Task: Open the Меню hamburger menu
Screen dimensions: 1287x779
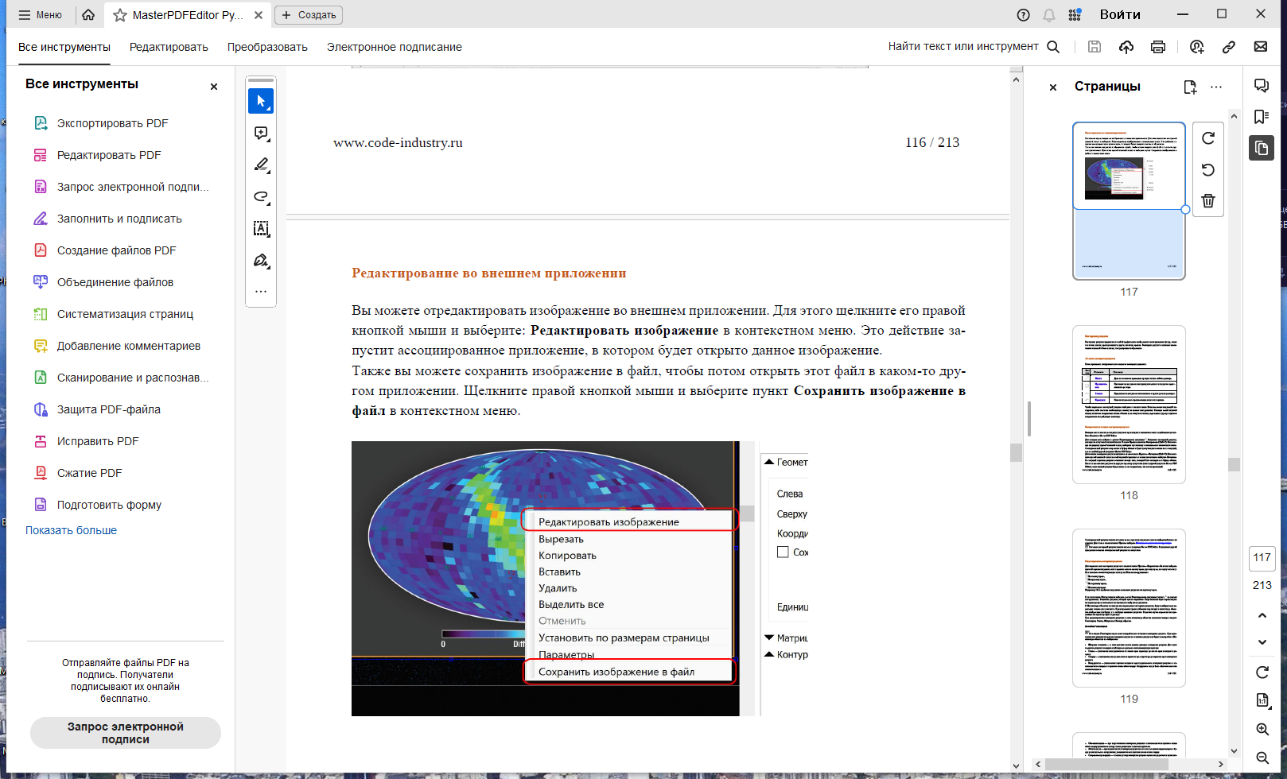Action: tap(40, 15)
